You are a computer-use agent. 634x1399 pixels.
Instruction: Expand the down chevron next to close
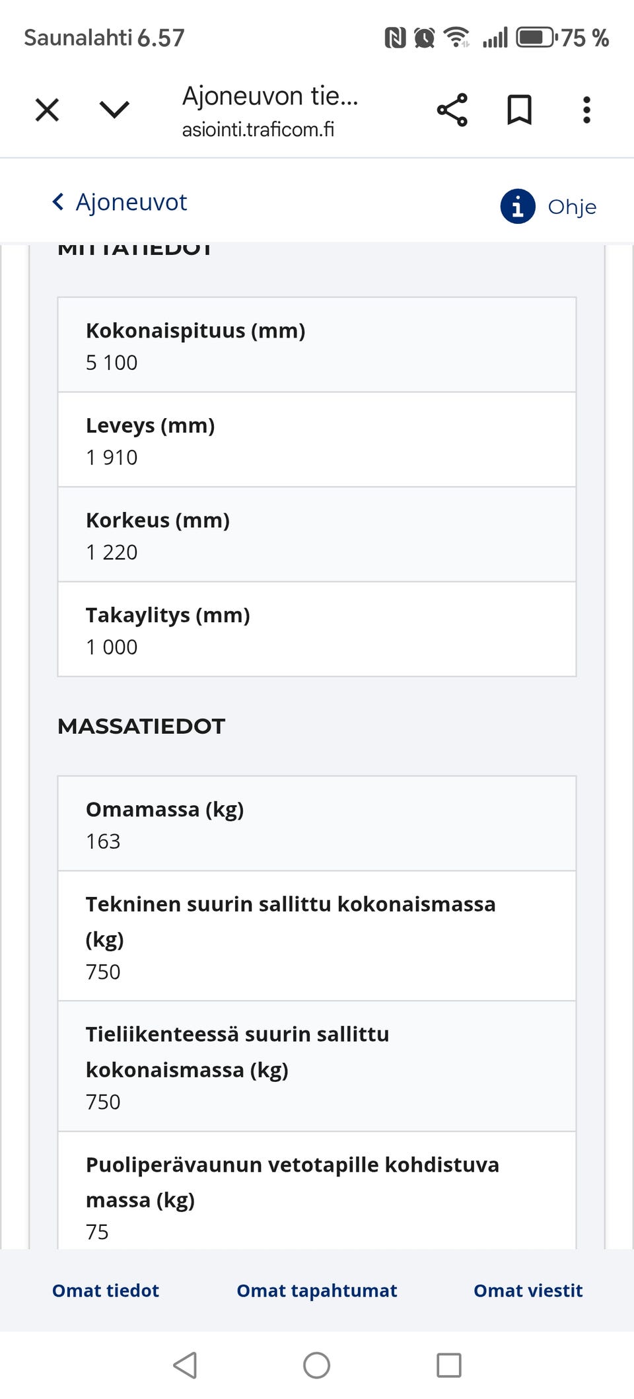tap(114, 110)
